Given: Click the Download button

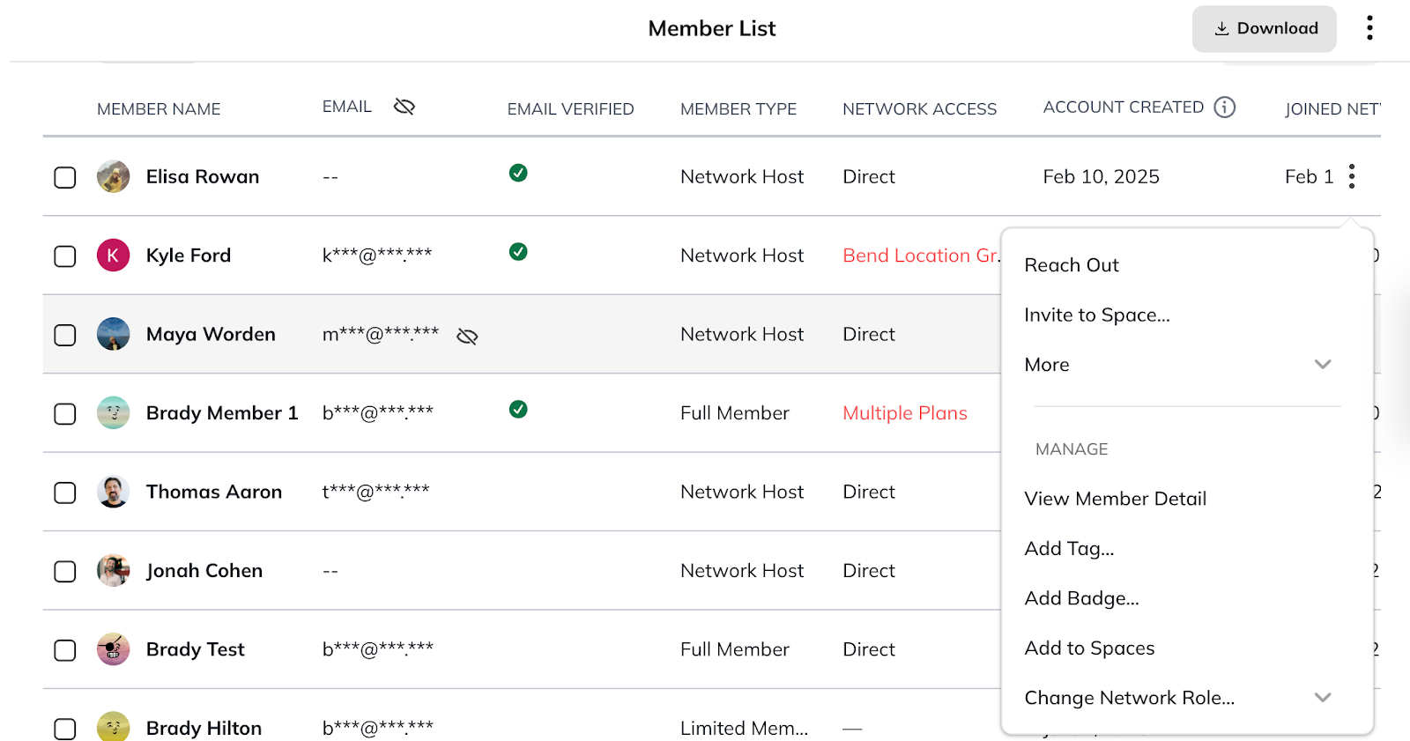Looking at the screenshot, I should tap(1264, 27).
